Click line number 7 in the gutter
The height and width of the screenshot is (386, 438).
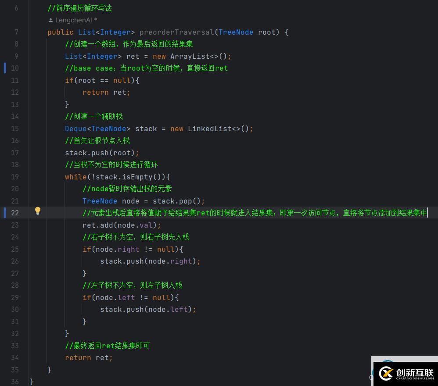(x=16, y=32)
